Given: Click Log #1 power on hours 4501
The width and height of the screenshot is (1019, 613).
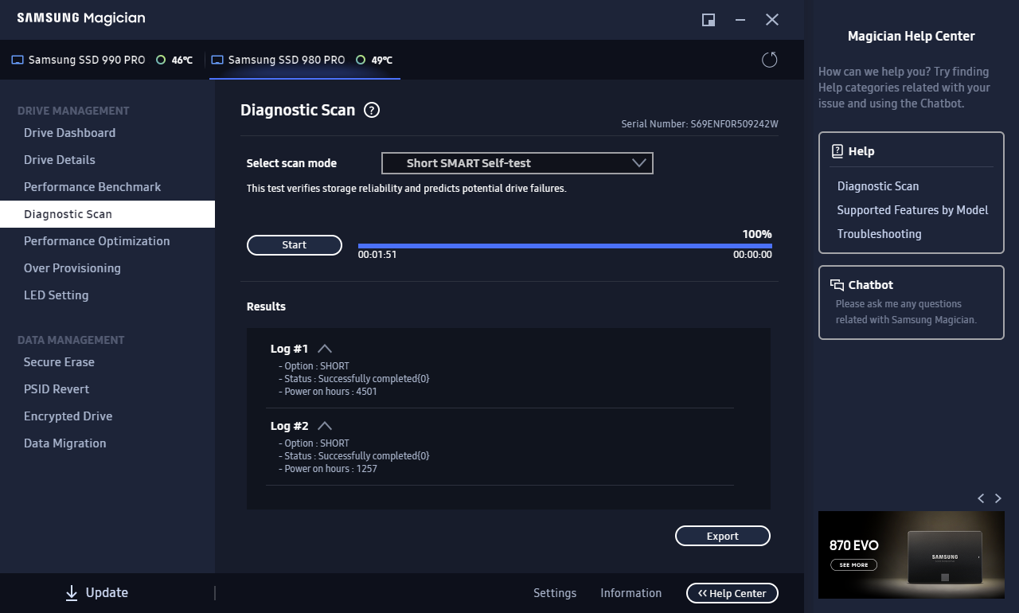Looking at the screenshot, I should pyautogui.click(x=328, y=392).
